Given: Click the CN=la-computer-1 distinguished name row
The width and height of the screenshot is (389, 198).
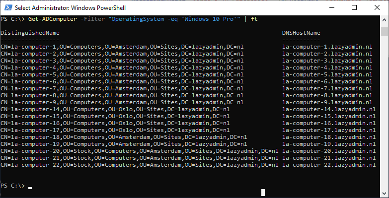Looking at the screenshot, I should (x=122, y=47).
